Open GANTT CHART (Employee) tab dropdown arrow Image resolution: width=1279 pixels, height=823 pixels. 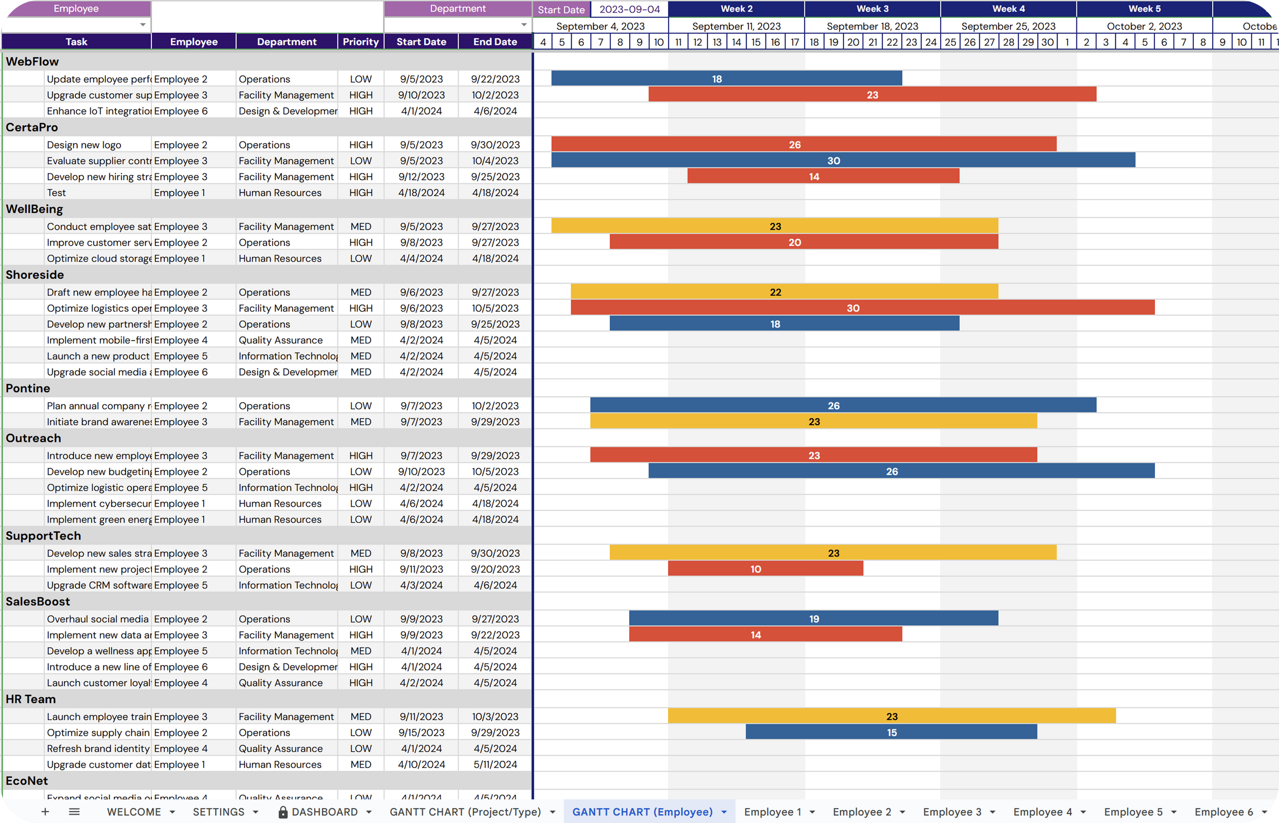coord(724,812)
